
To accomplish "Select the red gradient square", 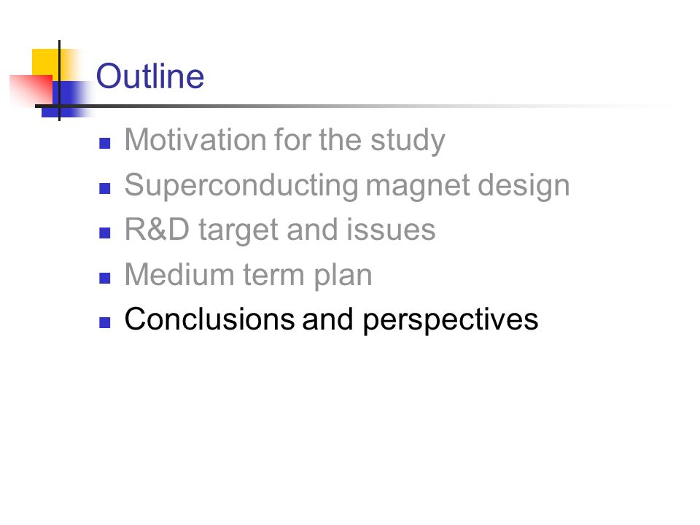I will click(31, 90).
